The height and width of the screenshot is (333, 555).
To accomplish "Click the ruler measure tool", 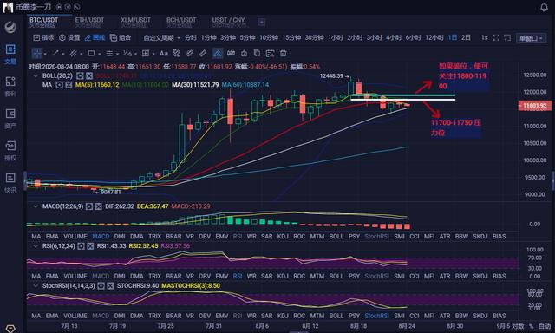I will click(x=203, y=54).
